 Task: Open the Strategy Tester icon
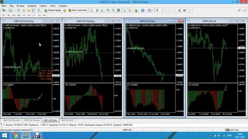39,10
